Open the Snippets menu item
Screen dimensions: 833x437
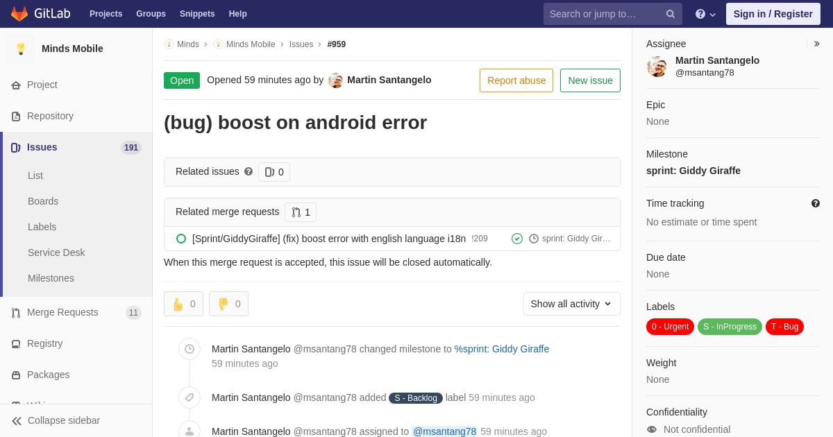tap(197, 14)
